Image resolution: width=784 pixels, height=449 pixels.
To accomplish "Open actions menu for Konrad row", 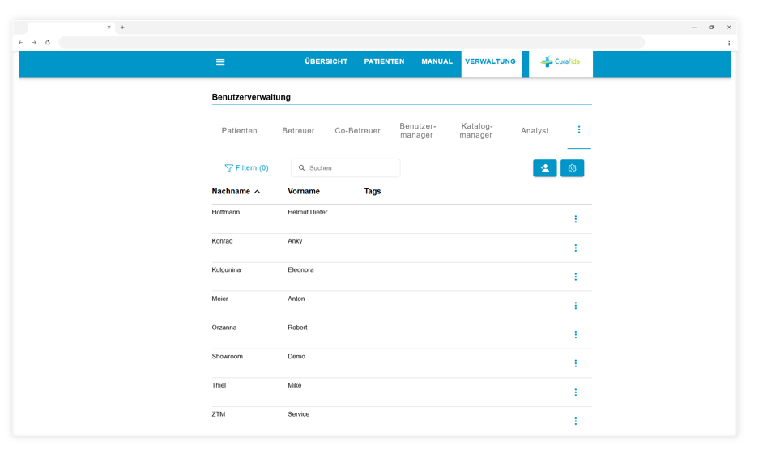I will point(576,248).
